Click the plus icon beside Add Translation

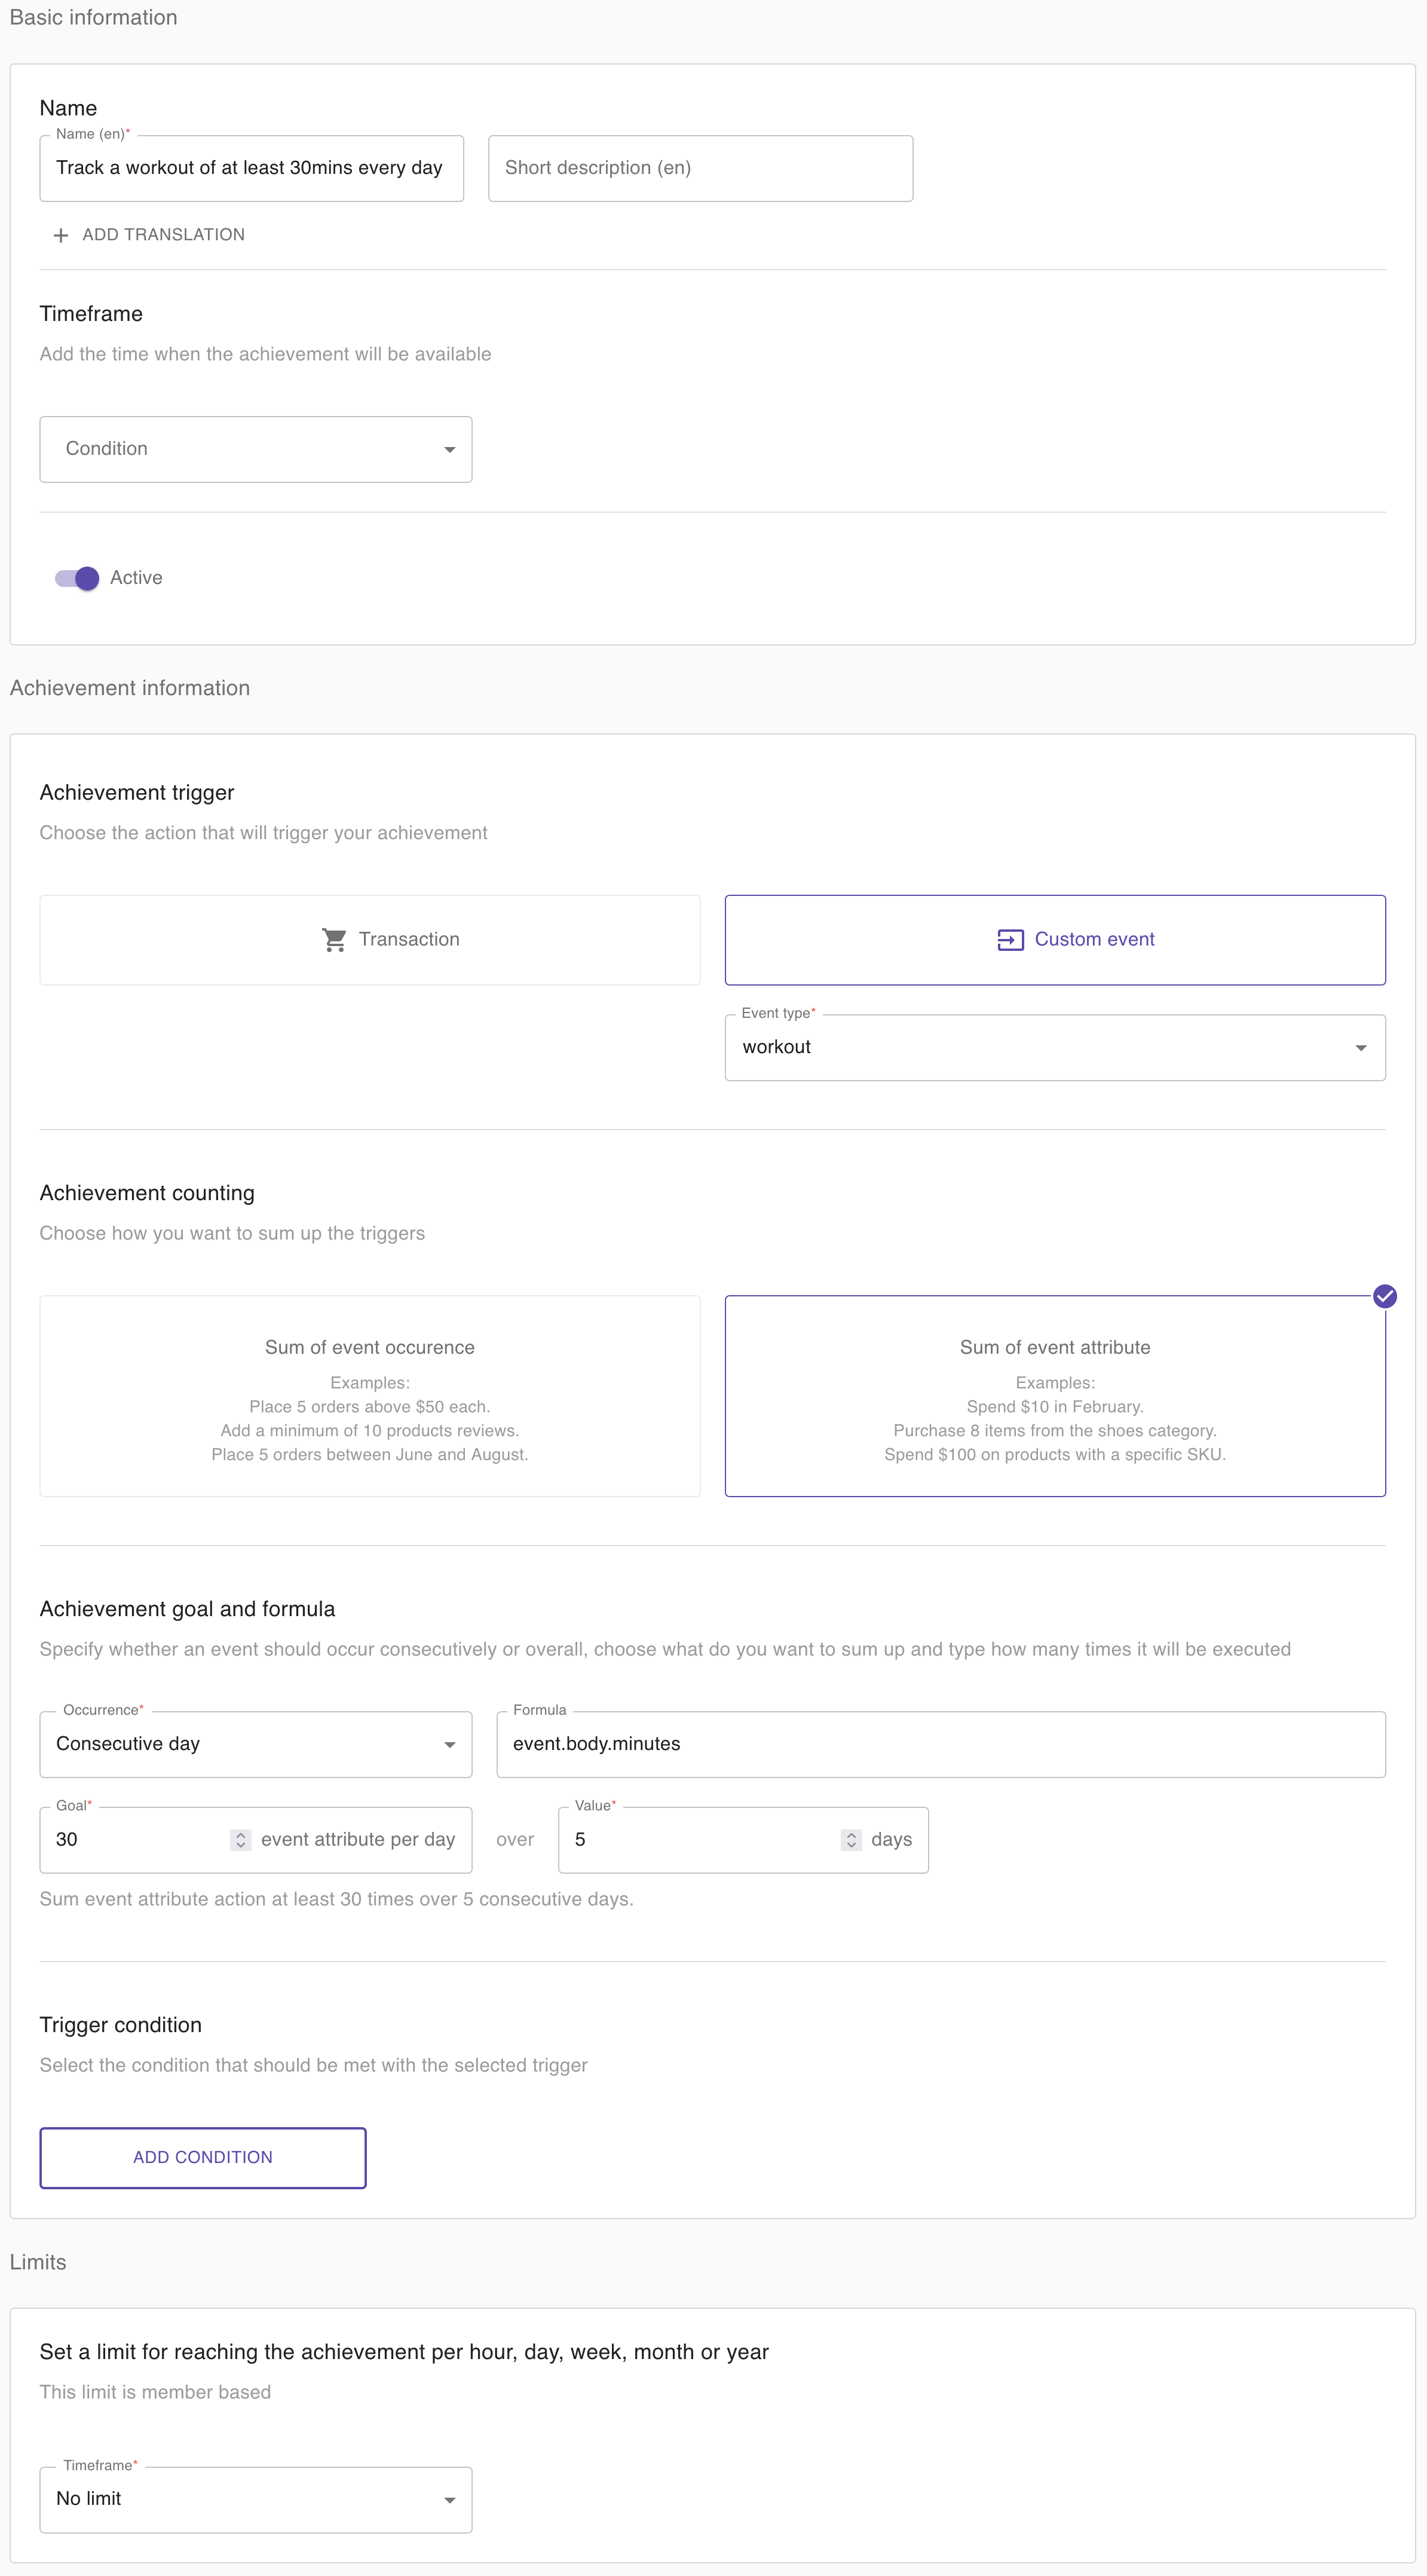click(61, 235)
